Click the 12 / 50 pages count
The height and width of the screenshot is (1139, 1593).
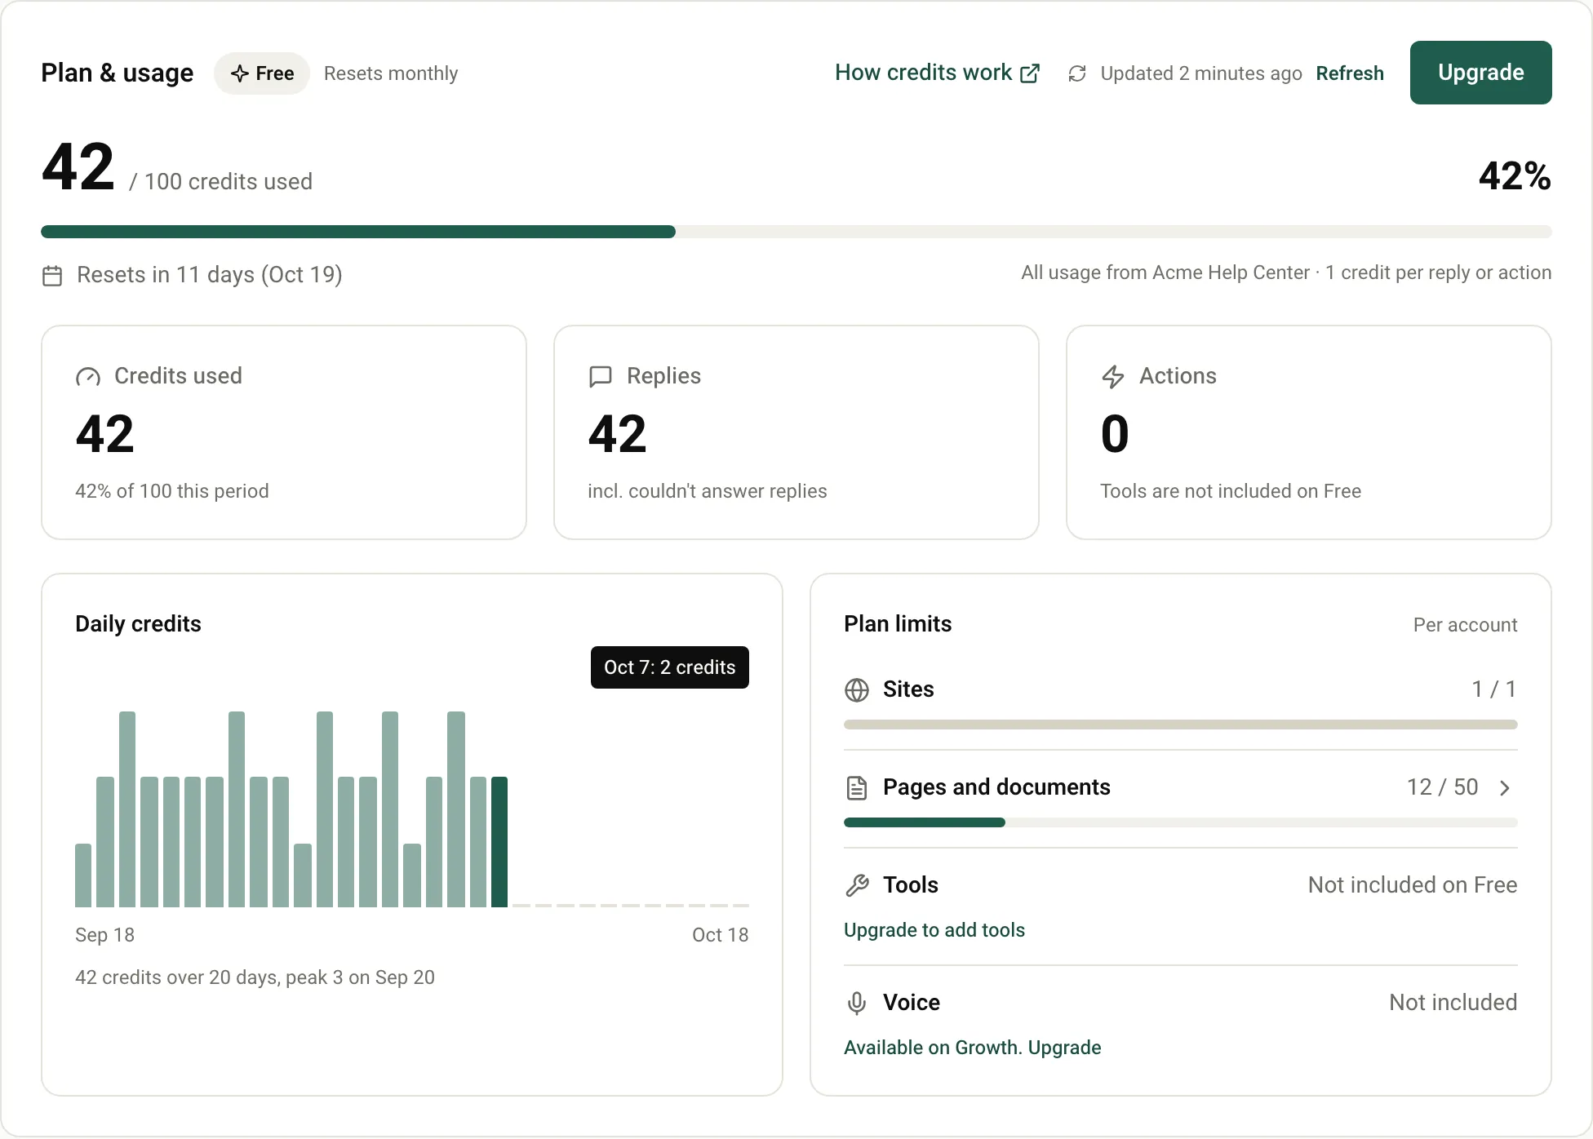1442,787
